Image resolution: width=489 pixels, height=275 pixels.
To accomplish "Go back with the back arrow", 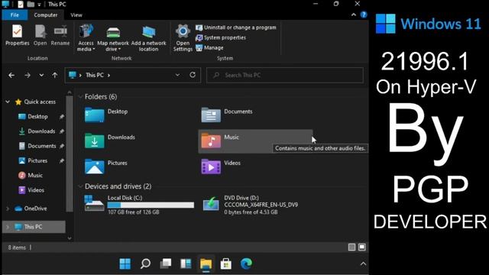I will (11, 75).
